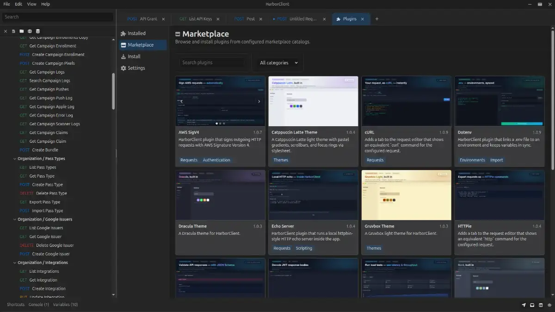The height and width of the screenshot is (312, 555).
Task: Show next AWS SigV4 screenshot
Action: point(259,101)
